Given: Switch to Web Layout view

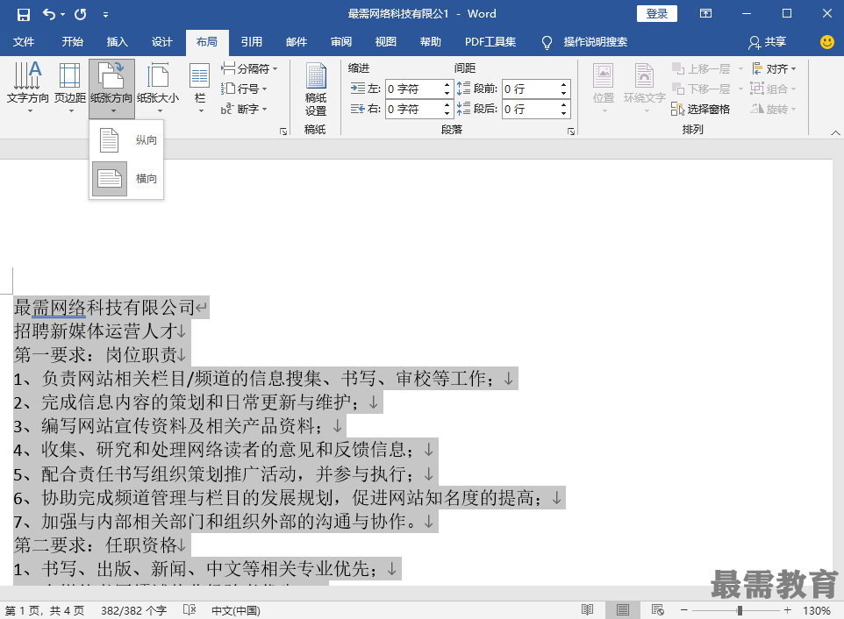Looking at the screenshot, I should (657, 610).
